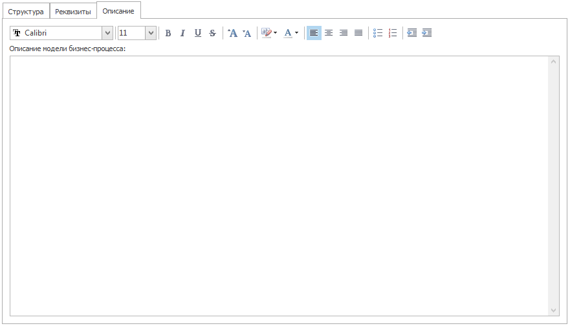Switch to the Структура tab
The image size is (570, 326).
26,12
